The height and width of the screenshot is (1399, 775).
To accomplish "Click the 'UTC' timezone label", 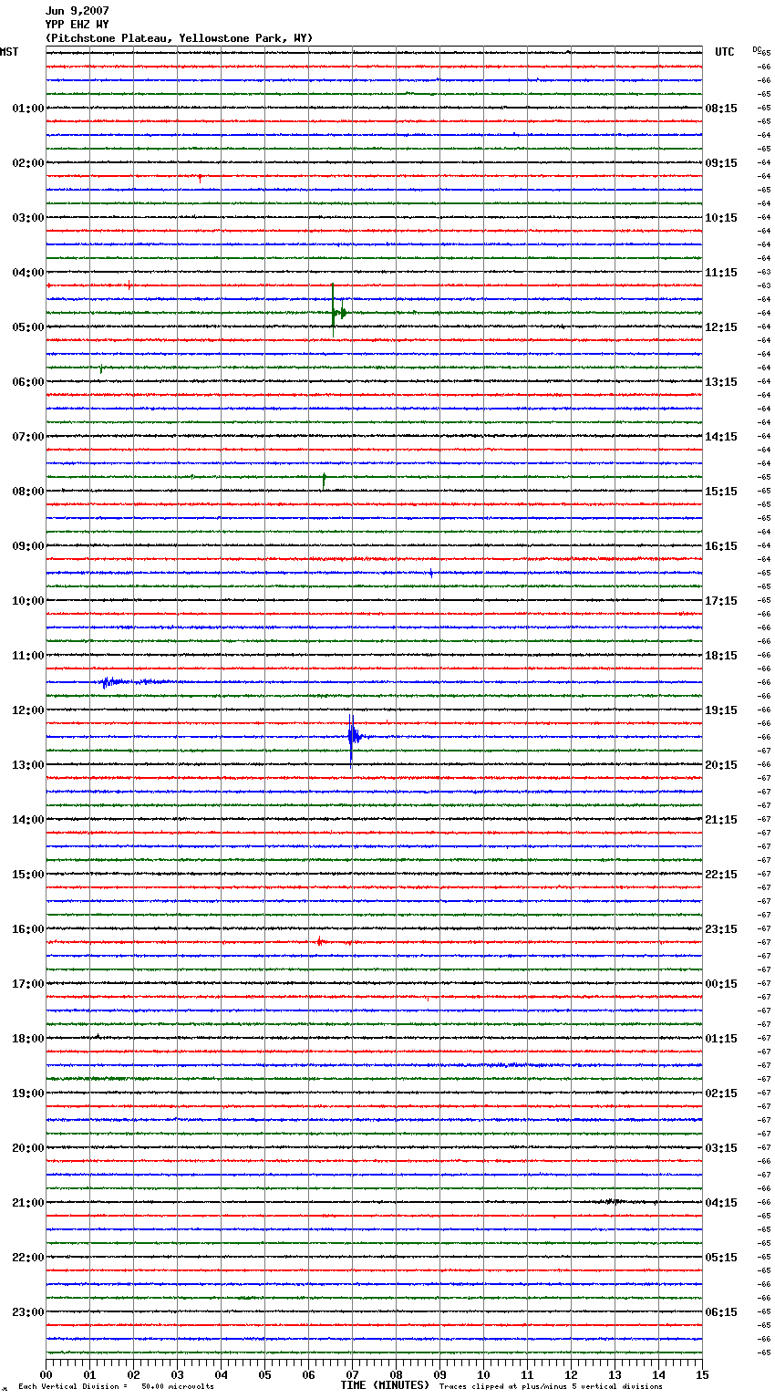I will click(x=724, y=52).
